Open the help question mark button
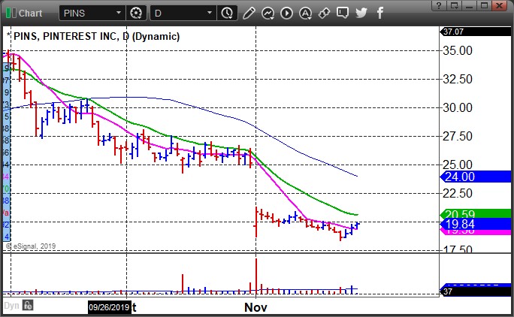 click(440, 5)
